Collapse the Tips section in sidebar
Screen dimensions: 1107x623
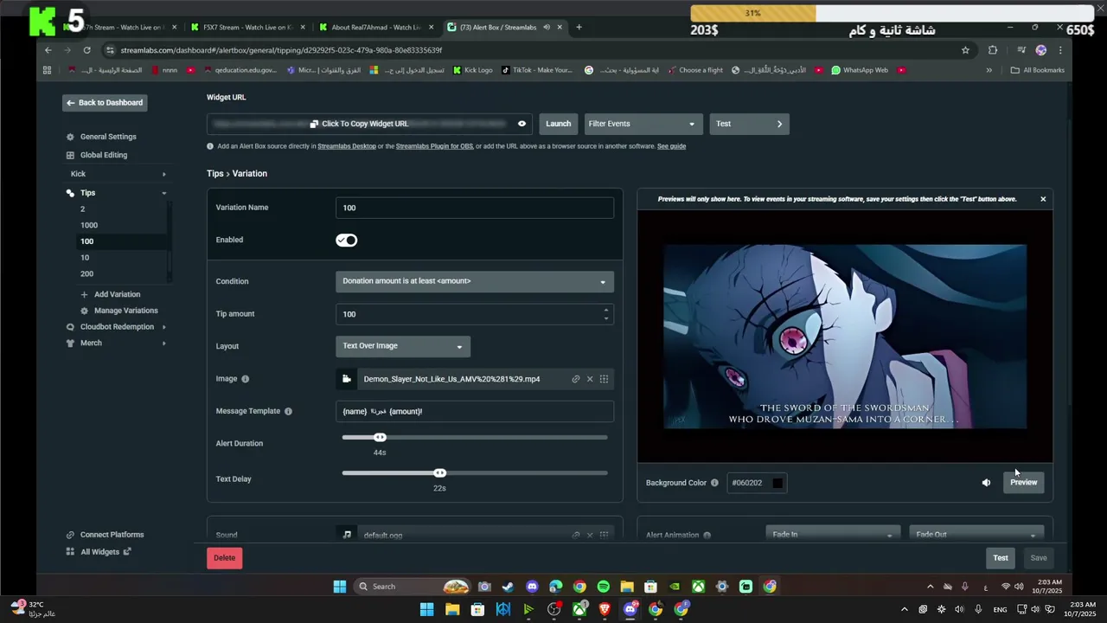[x=163, y=193]
